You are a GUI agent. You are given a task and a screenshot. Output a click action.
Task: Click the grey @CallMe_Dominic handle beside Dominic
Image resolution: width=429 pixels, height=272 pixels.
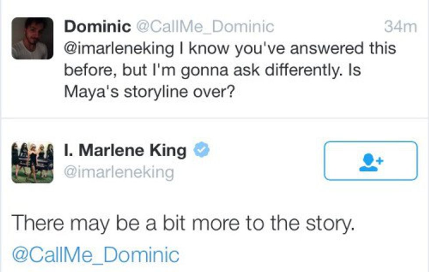(x=205, y=27)
